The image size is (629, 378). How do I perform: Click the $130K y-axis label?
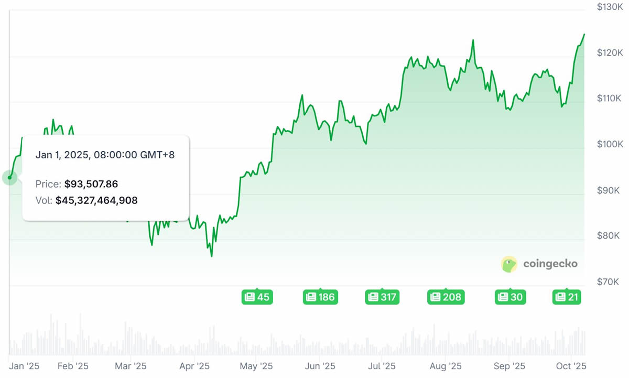pyautogui.click(x=610, y=7)
